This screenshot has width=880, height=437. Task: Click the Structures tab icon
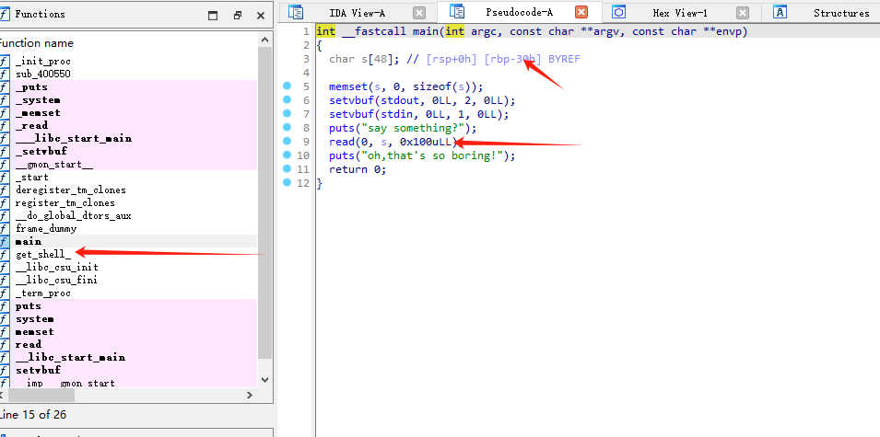[x=780, y=12]
